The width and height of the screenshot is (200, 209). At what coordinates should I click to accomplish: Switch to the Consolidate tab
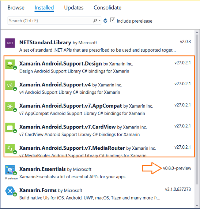coord(107,8)
